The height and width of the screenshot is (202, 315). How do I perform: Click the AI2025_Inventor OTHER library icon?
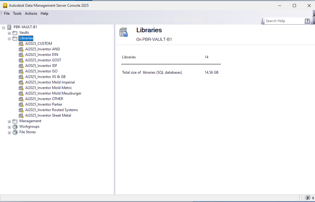21,99
